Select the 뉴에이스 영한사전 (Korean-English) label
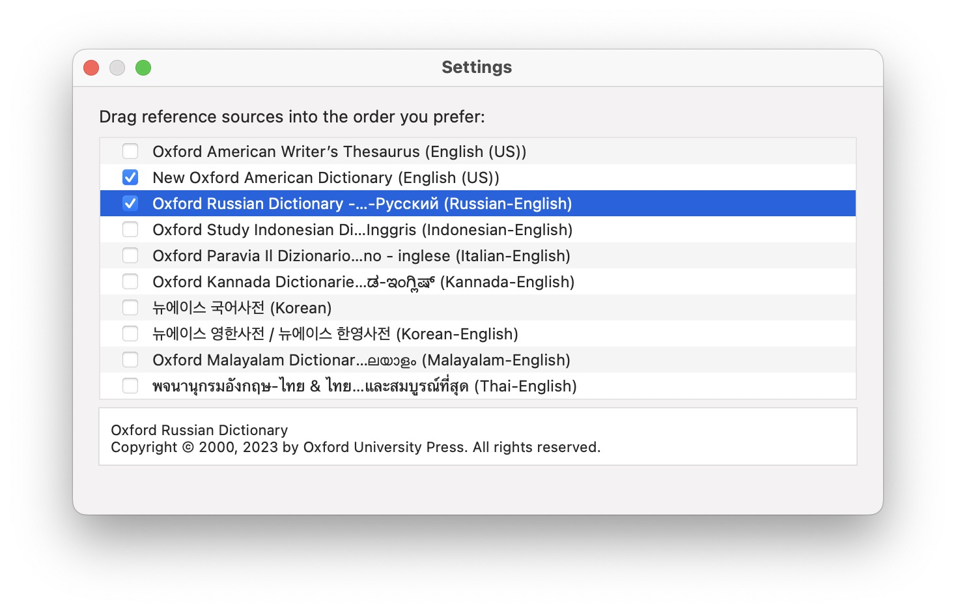Viewport: 956px width, 611px height. tap(335, 334)
